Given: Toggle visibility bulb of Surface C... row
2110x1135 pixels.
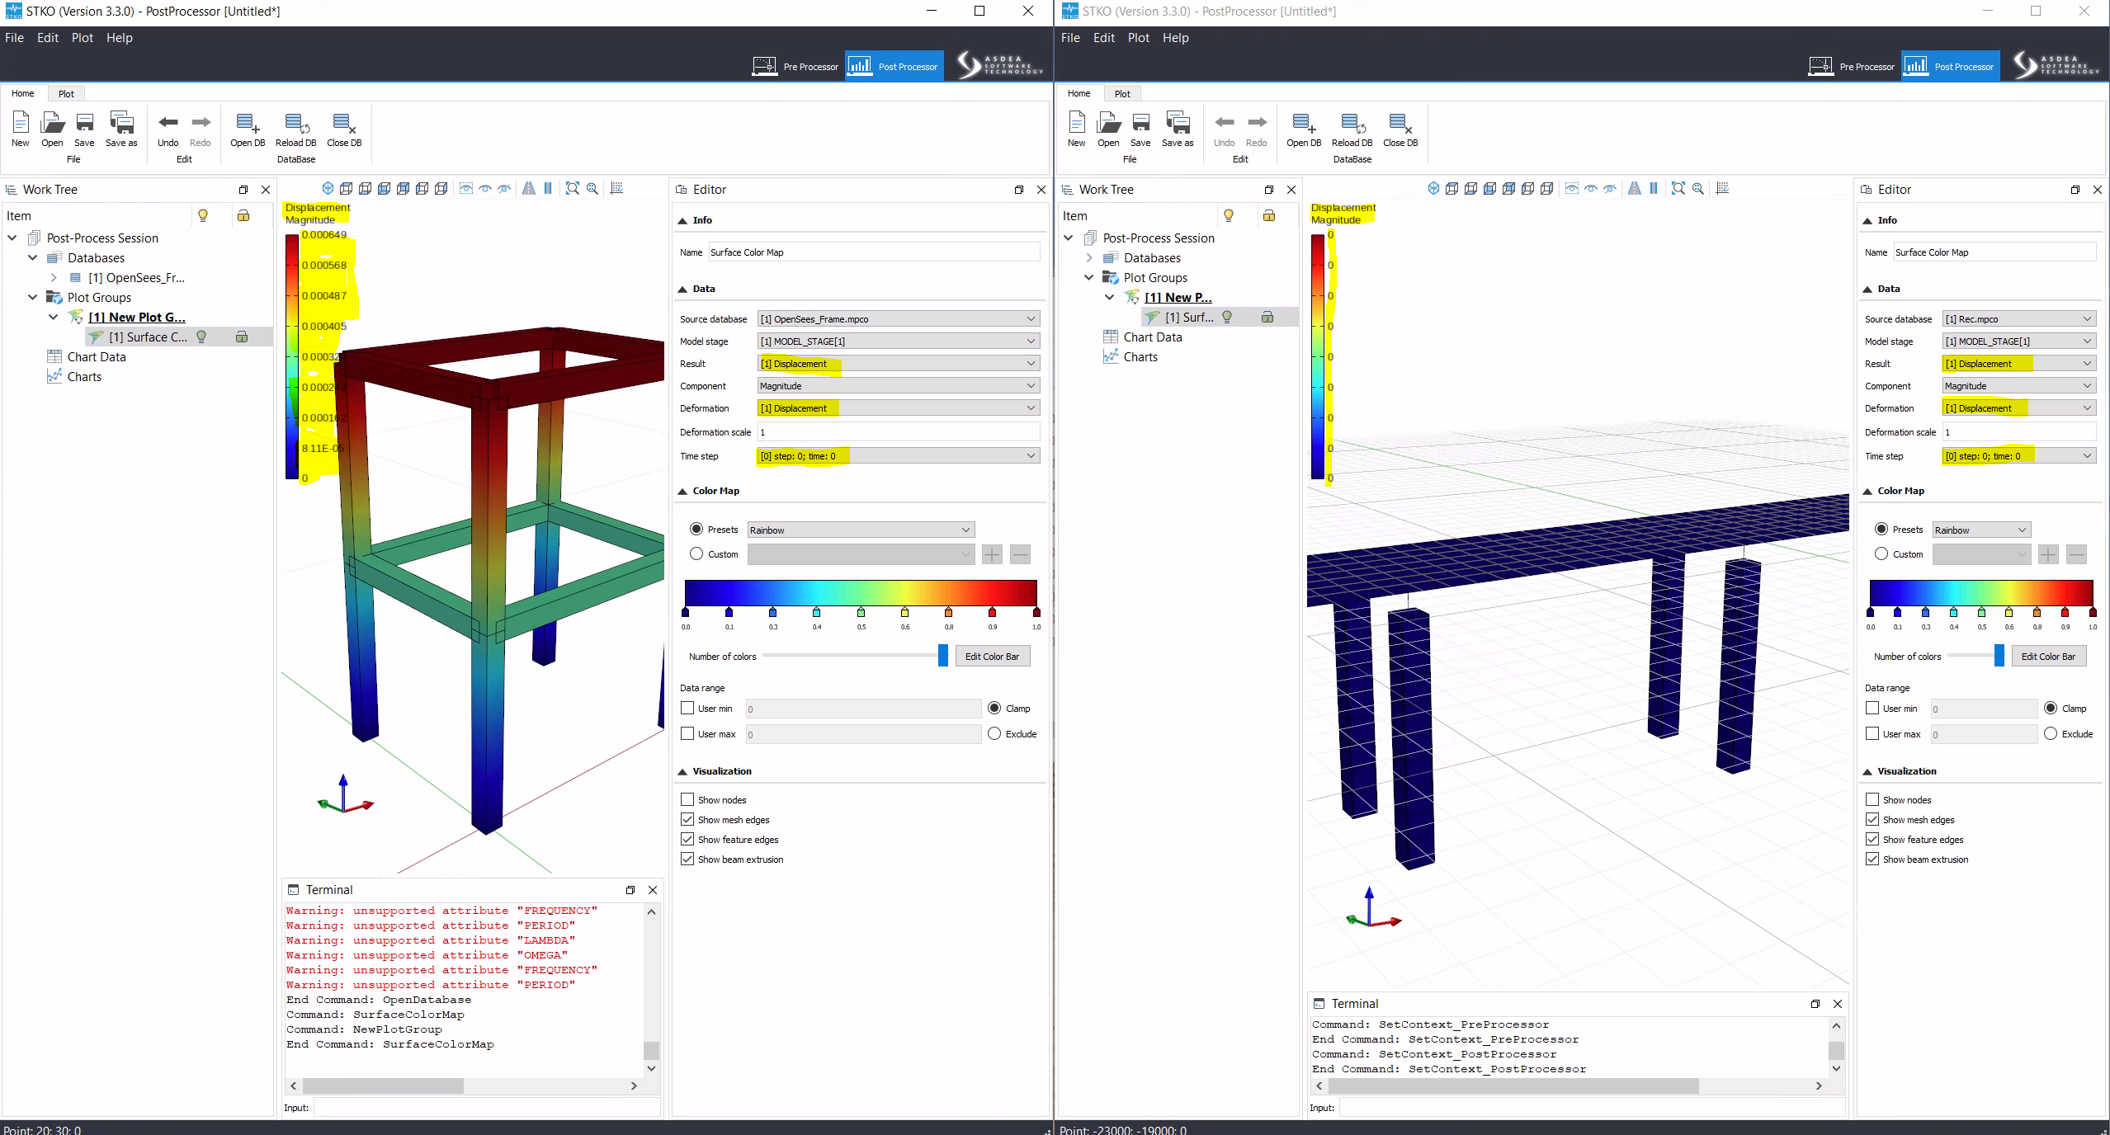Looking at the screenshot, I should (201, 337).
